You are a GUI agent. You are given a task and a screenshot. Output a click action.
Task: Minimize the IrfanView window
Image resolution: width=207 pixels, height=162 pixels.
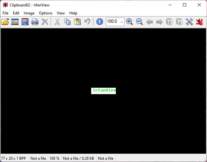click(x=170, y=5)
